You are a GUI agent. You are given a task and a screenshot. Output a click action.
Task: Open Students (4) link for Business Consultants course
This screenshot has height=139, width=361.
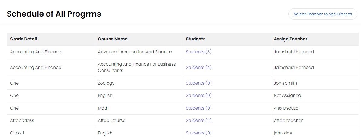click(198, 67)
